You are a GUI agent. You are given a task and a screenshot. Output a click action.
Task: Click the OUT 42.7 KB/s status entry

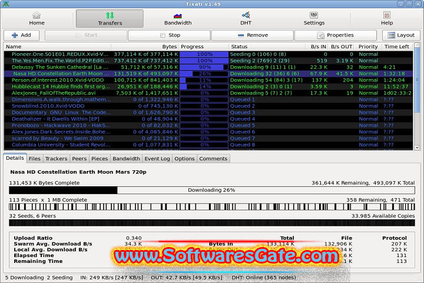[187, 278]
